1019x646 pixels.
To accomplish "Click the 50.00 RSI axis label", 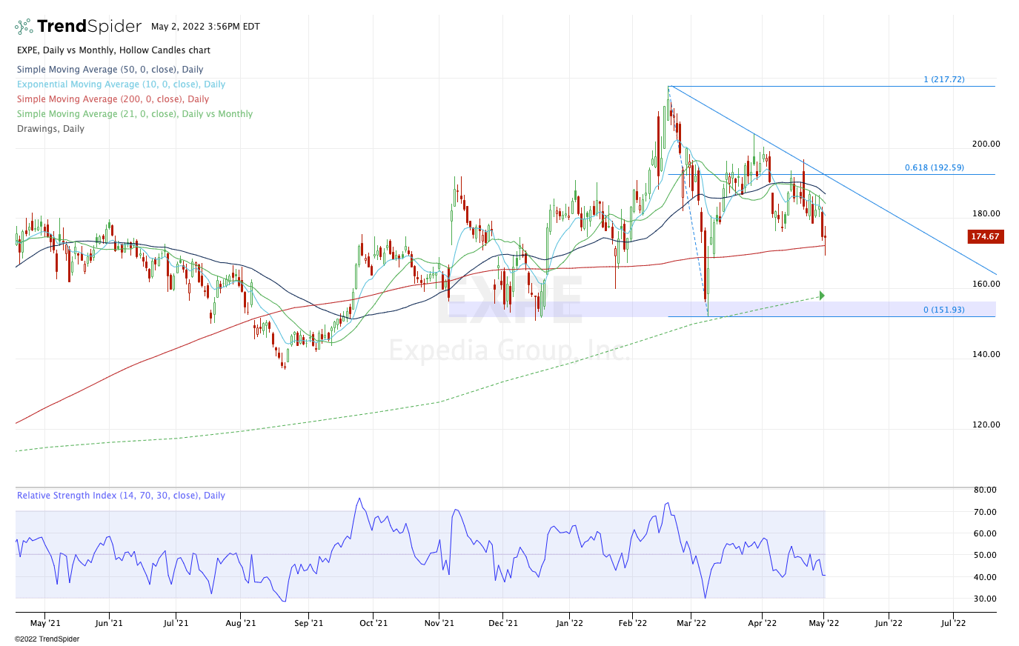I will pos(985,555).
